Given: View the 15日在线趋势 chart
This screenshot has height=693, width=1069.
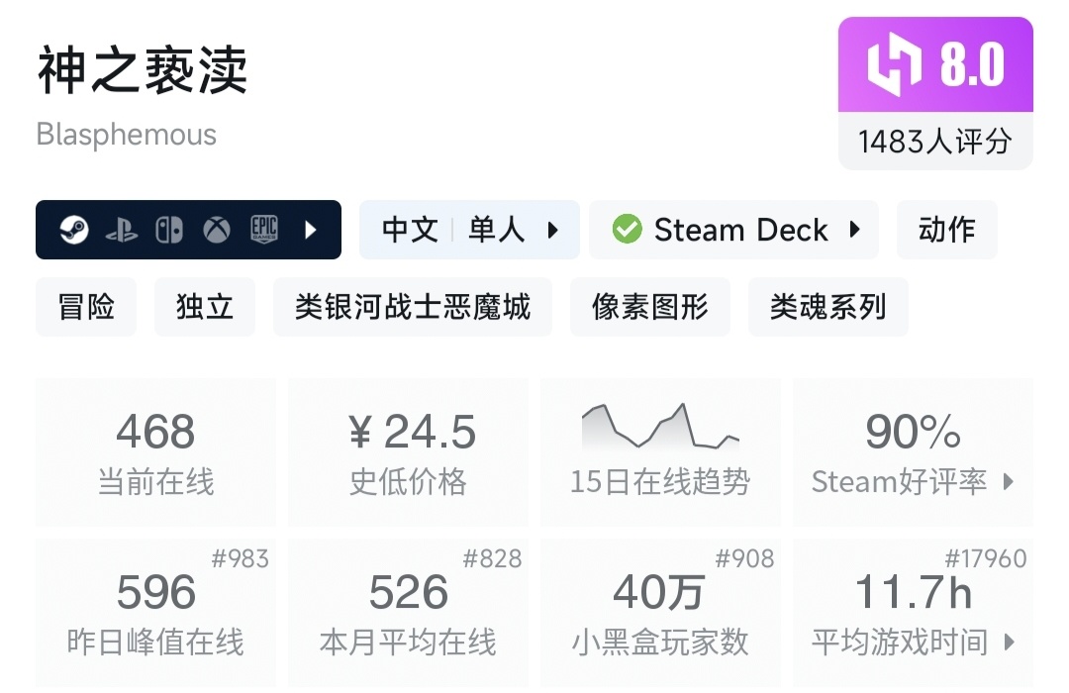Looking at the screenshot, I should click(x=660, y=428).
